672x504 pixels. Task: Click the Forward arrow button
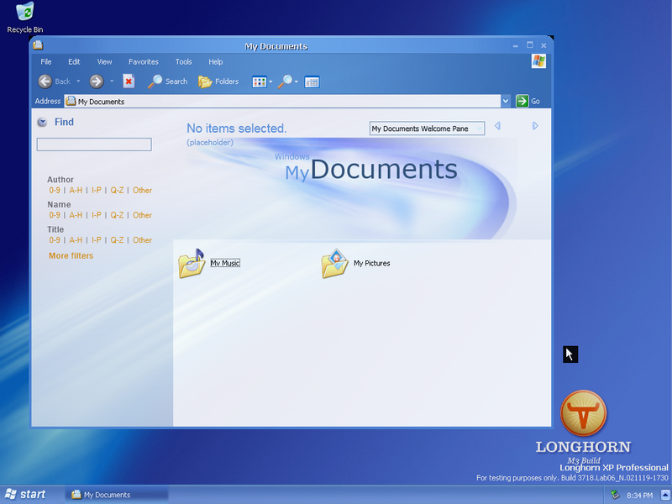click(x=96, y=81)
